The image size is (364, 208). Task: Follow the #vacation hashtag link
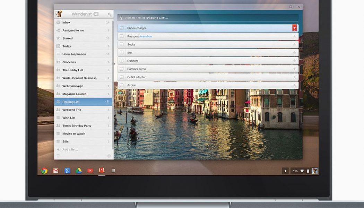pyautogui.click(x=146, y=36)
